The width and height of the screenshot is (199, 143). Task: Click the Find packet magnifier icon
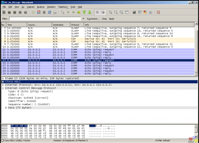tap(63, 12)
